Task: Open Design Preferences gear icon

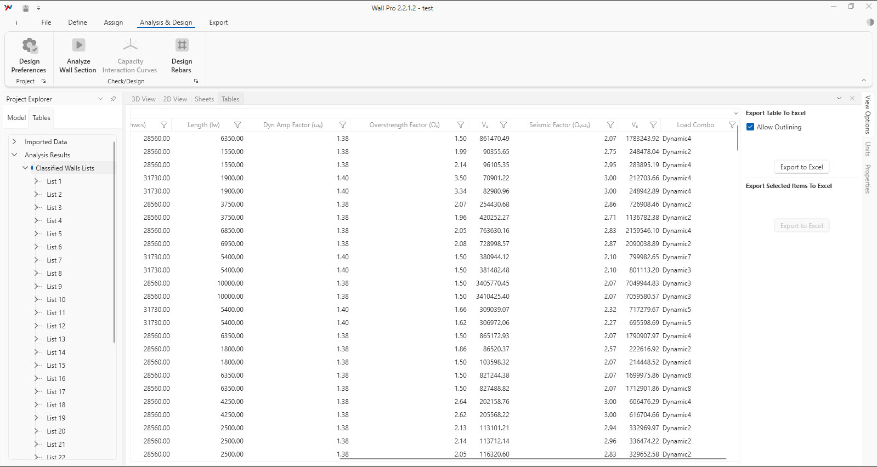Action: click(x=29, y=45)
